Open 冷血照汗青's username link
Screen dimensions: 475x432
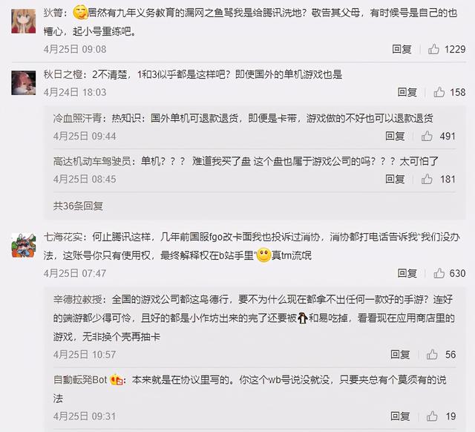coord(77,118)
